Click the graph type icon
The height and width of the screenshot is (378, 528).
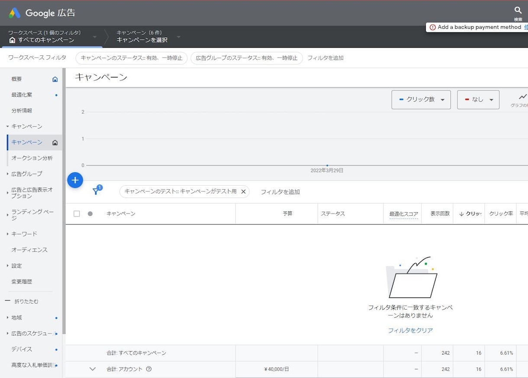[x=523, y=97]
